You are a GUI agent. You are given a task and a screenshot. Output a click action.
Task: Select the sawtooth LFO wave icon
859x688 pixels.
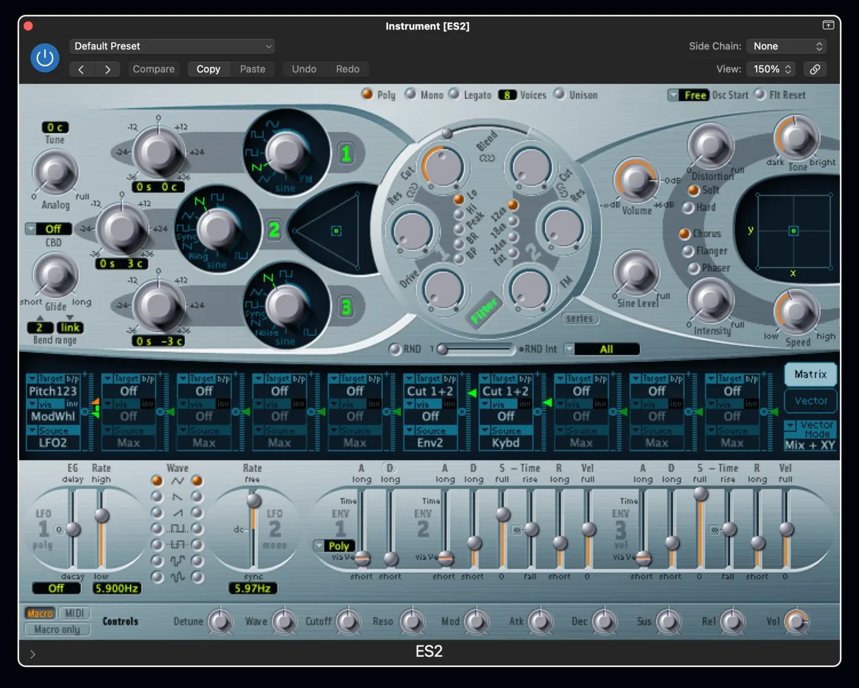[x=177, y=497]
